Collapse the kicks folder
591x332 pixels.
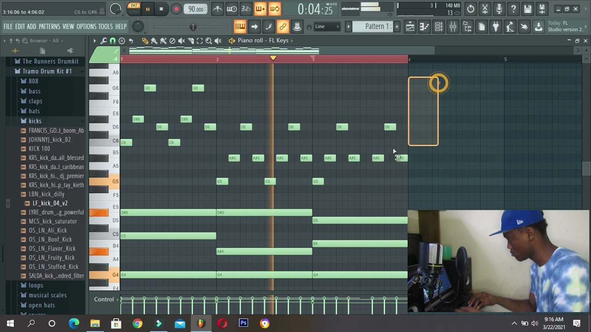tap(35, 121)
